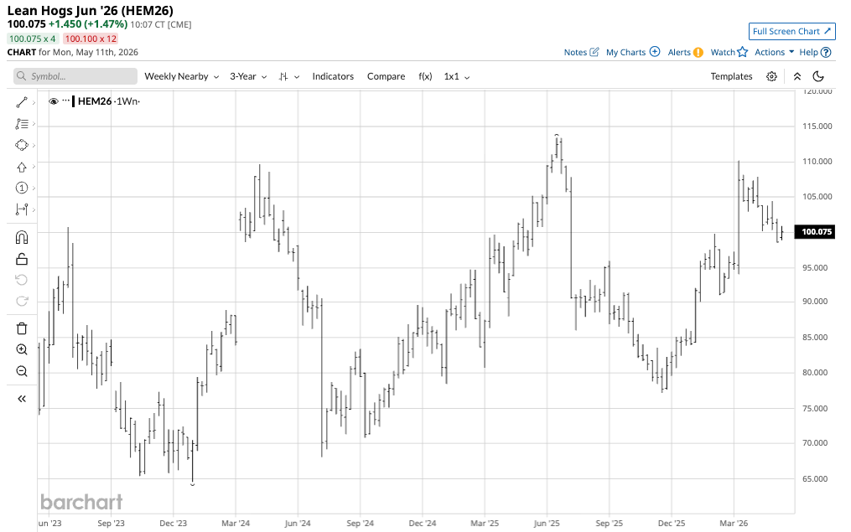The height and width of the screenshot is (532, 851).
Task: Open the 1x1 chart layout dropdown
Action: coord(456,76)
